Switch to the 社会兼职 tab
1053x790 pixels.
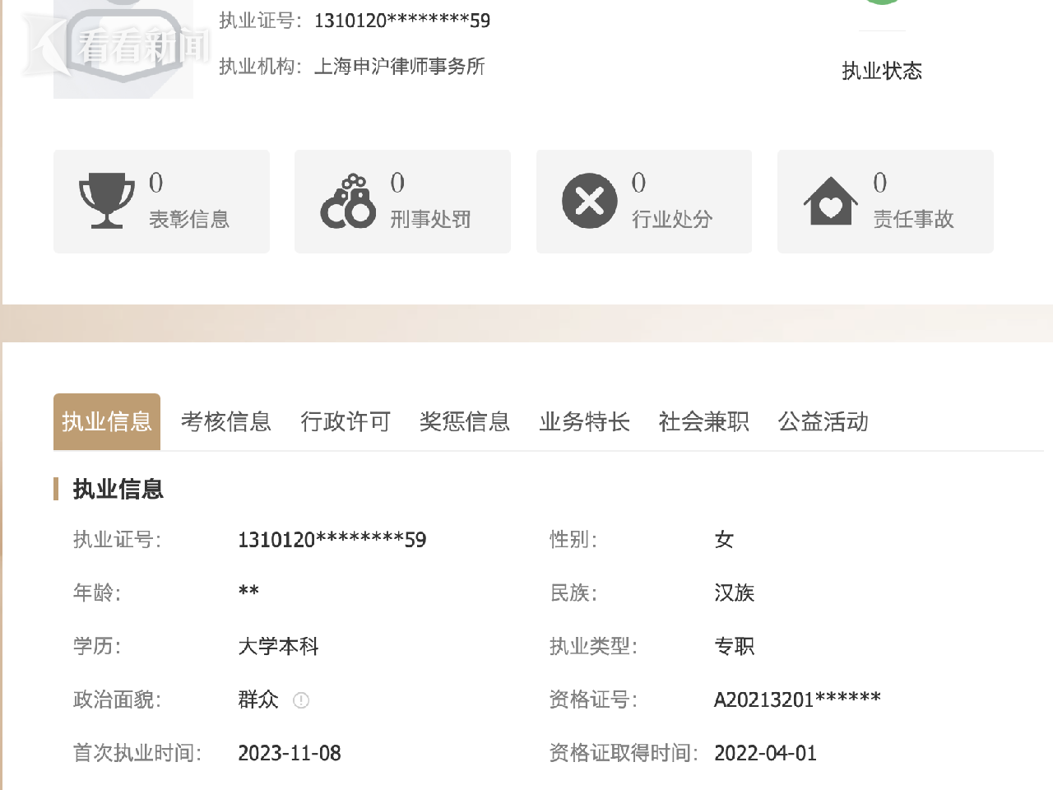(703, 422)
